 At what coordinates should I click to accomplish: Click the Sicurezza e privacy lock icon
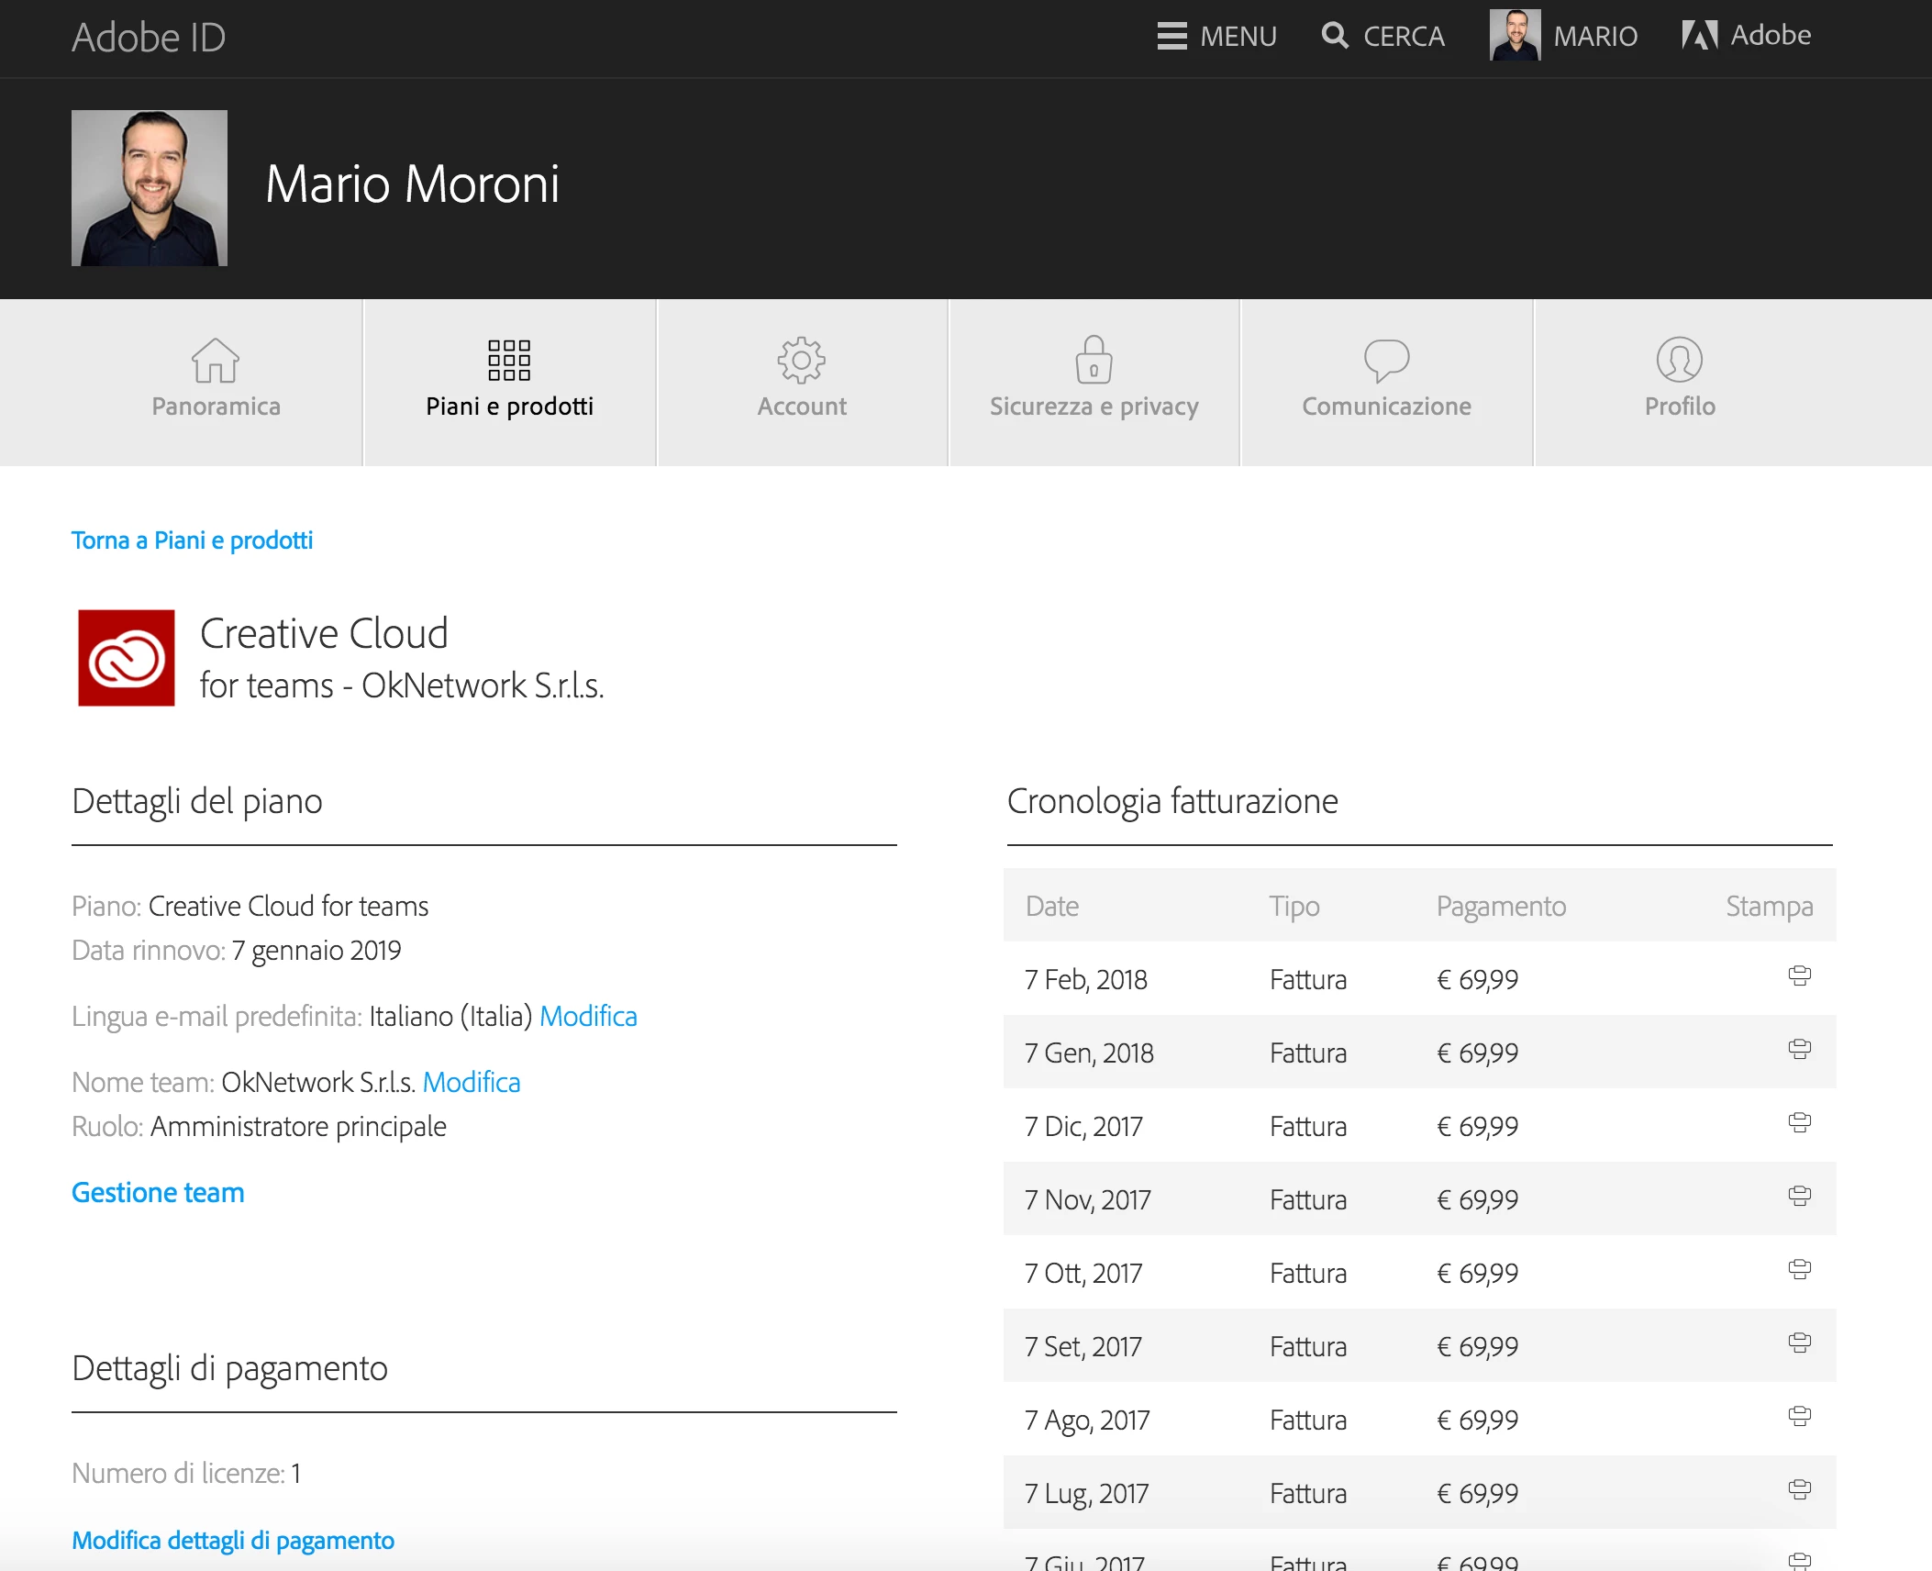click(1094, 359)
